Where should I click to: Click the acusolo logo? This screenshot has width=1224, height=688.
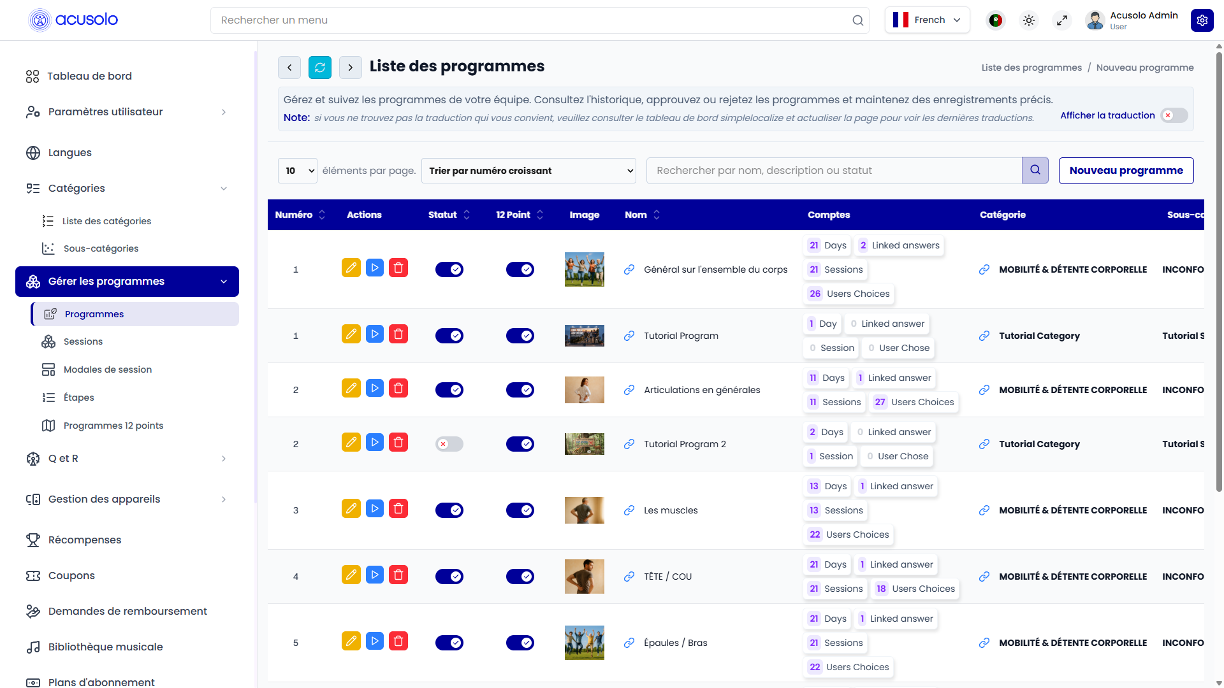click(74, 20)
